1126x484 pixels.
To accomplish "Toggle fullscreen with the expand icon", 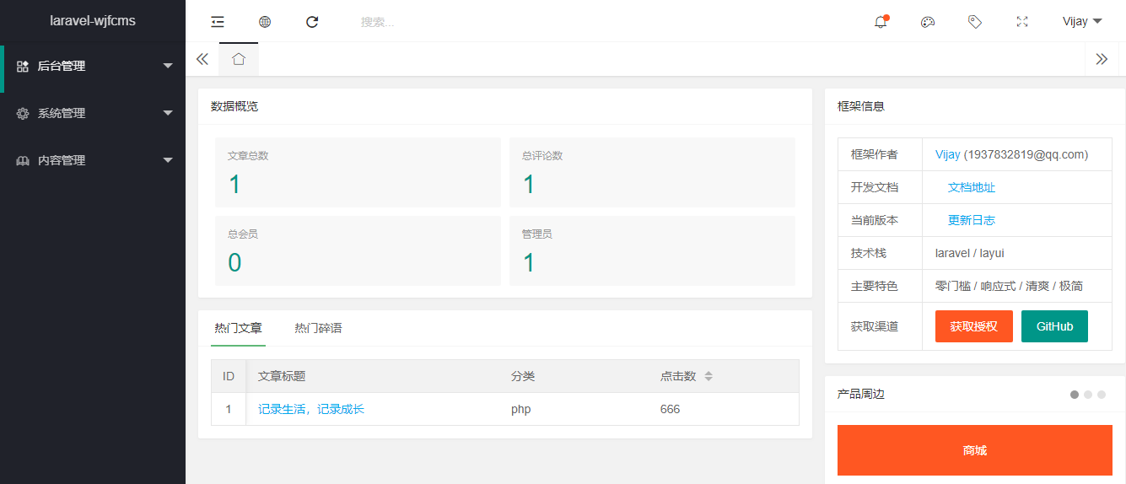I will [1022, 22].
